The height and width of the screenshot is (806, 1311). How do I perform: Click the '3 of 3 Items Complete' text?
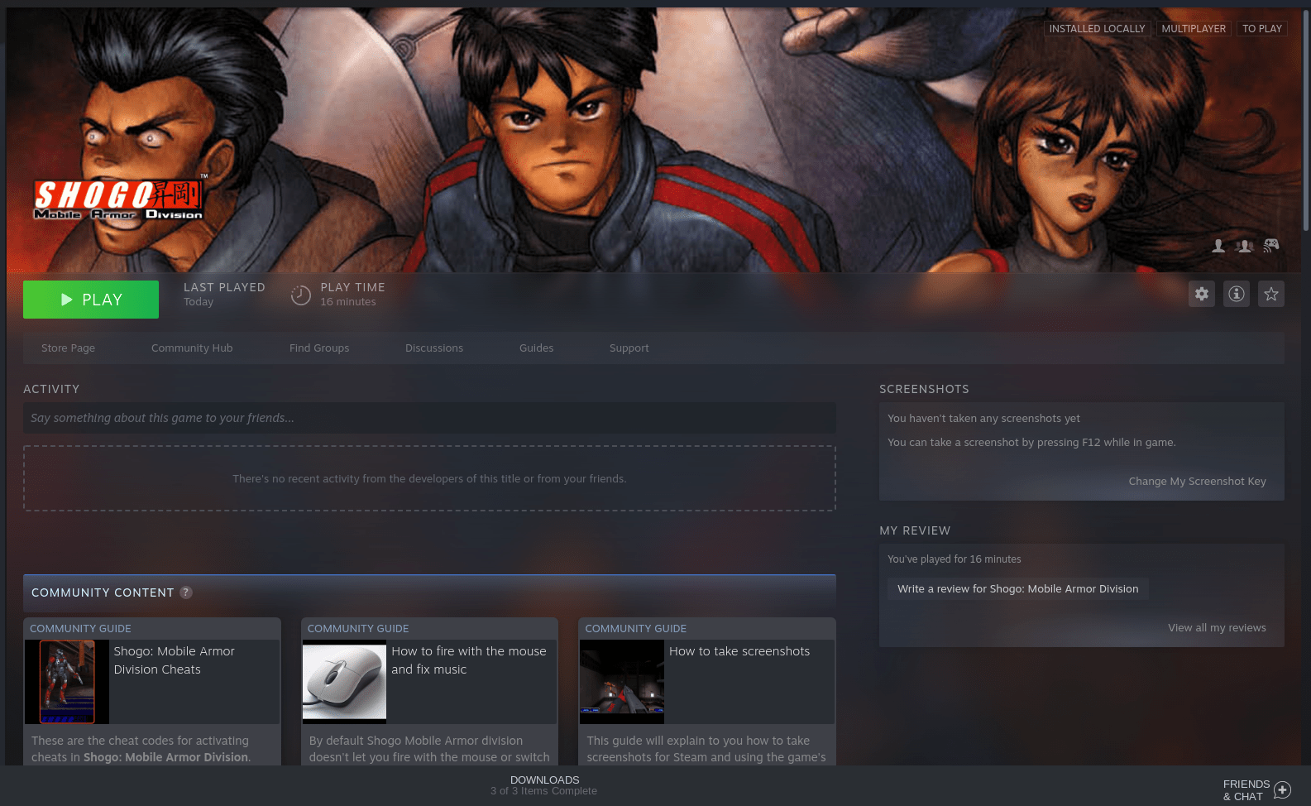pyautogui.click(x=543, y=791)
